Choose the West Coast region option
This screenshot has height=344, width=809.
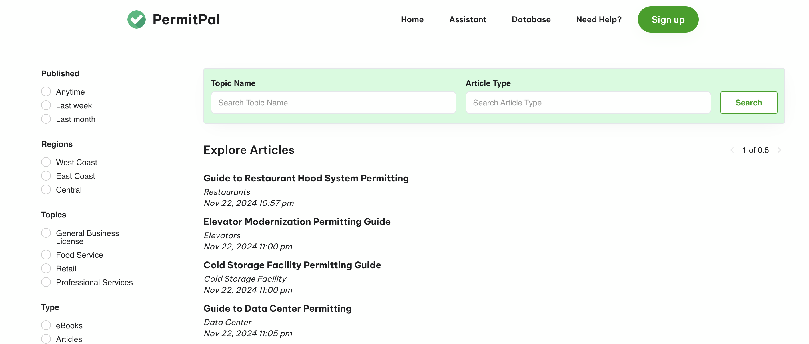(x=46, y=162)
